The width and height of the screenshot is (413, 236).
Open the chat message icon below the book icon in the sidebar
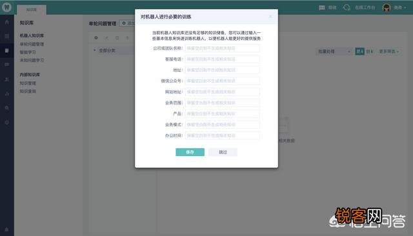tap(7, 64)
